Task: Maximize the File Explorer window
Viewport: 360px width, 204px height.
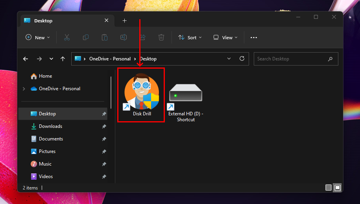Action: click(316, 17)
